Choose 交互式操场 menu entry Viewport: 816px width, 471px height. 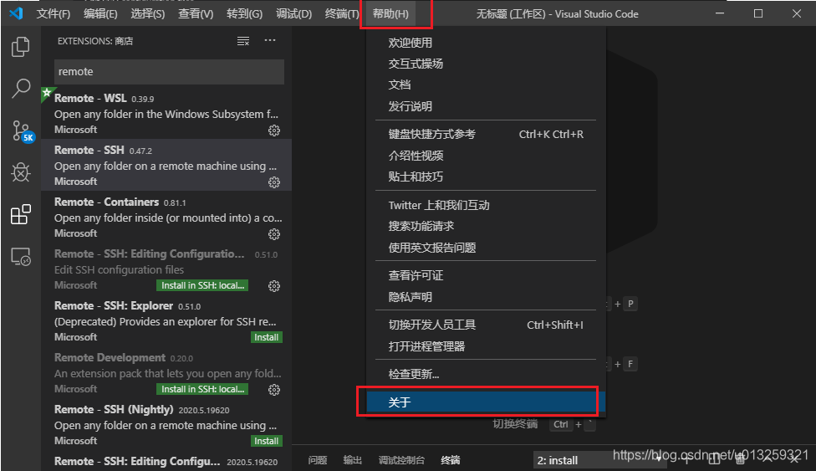[x=486, y=64]
